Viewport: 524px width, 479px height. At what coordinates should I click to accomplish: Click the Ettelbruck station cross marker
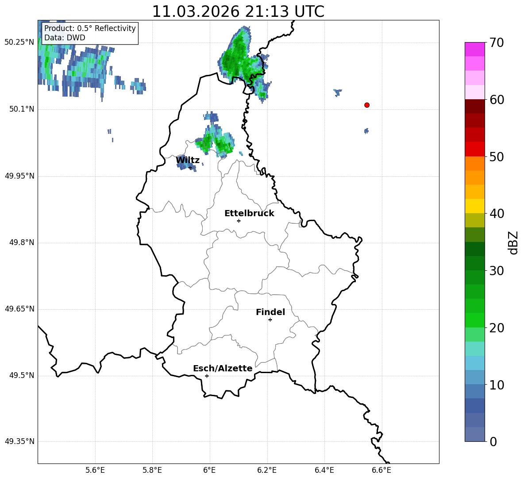239,221
